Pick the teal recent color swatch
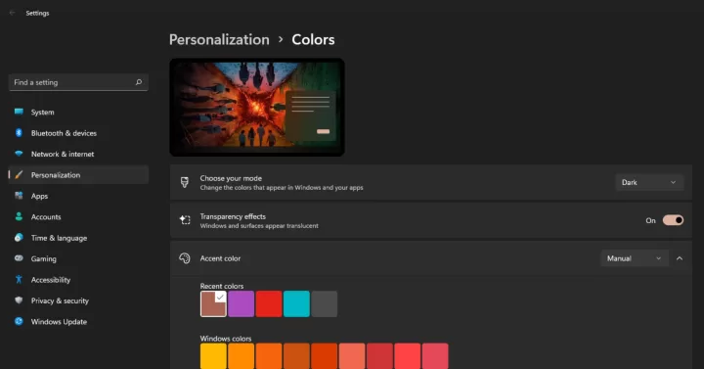This screenshot has height=369, width=704. pyautogui.click(x=296, y=303)
